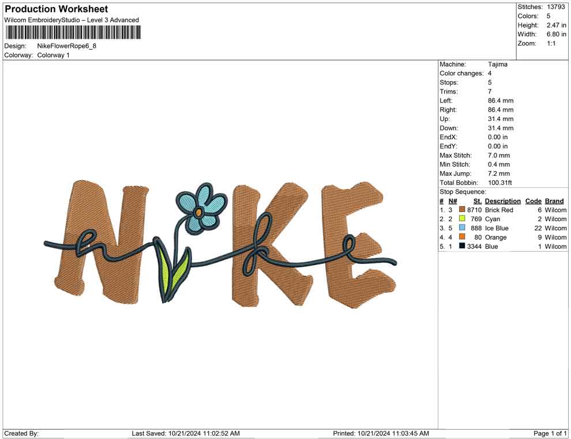Click the Colors value '5'
This screenshot has height=439, width=571.
tap(549, 16)
